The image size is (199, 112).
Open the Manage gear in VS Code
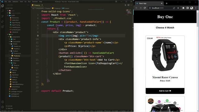[x=2, y=107]
